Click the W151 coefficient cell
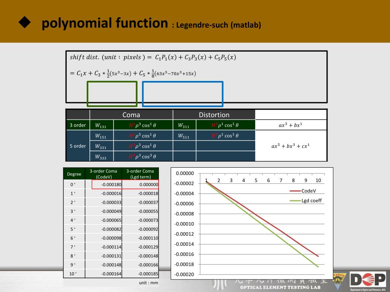This screenshot has width=390, height=292. [101, 136]
